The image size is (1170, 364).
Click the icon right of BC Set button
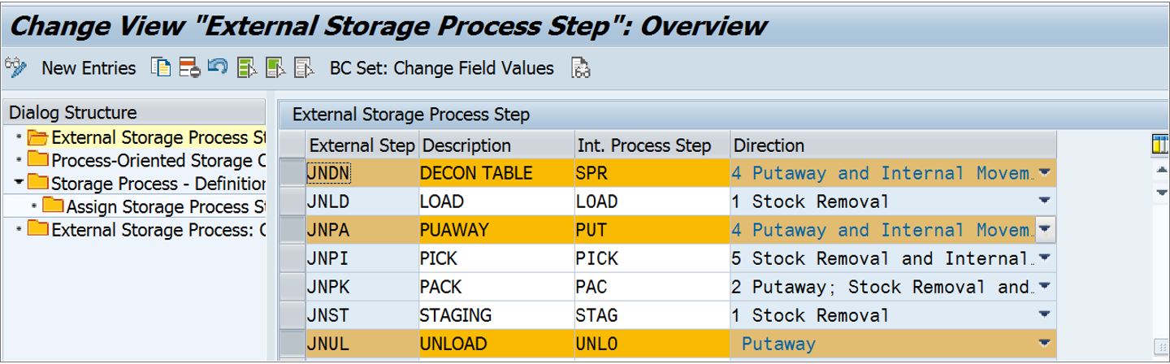pyautogui.click(x=580, y=67)
